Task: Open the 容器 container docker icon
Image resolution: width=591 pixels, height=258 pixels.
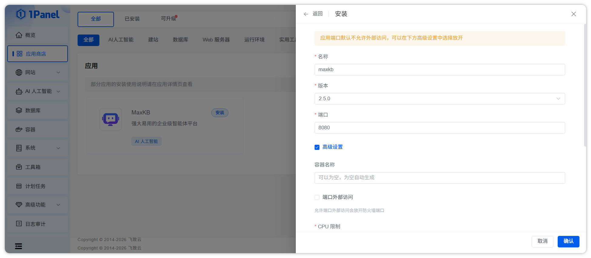Action: point(19,130)
